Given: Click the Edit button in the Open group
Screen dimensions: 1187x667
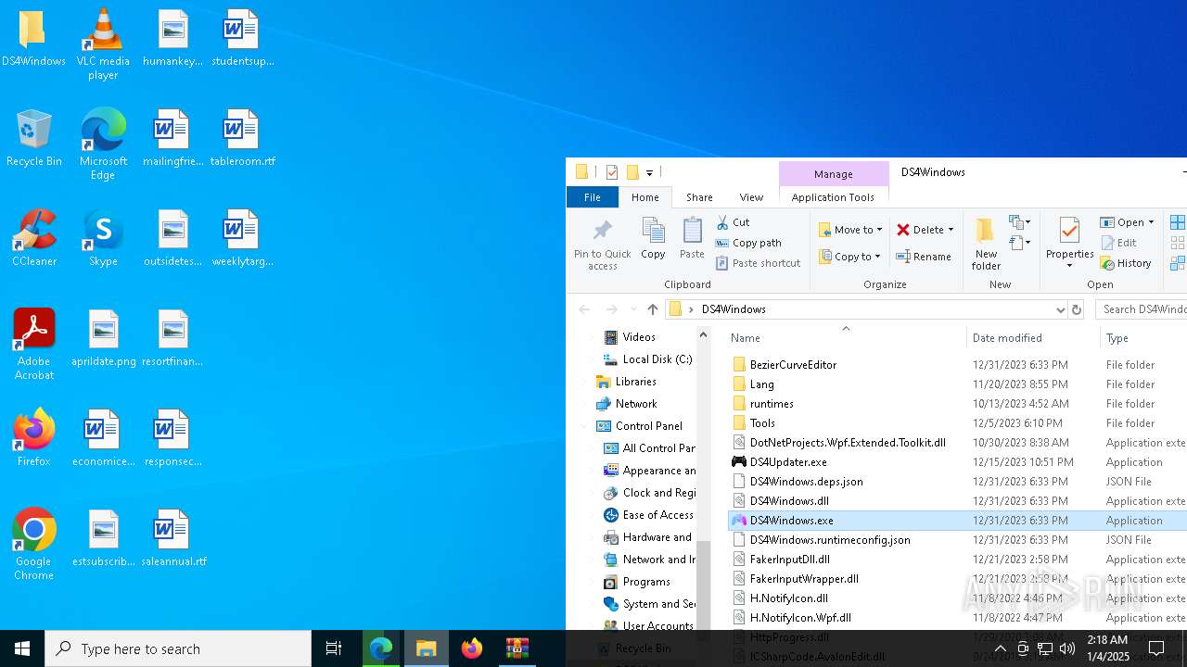Looking at the screenshot, I should click(x=1118, y=243).
